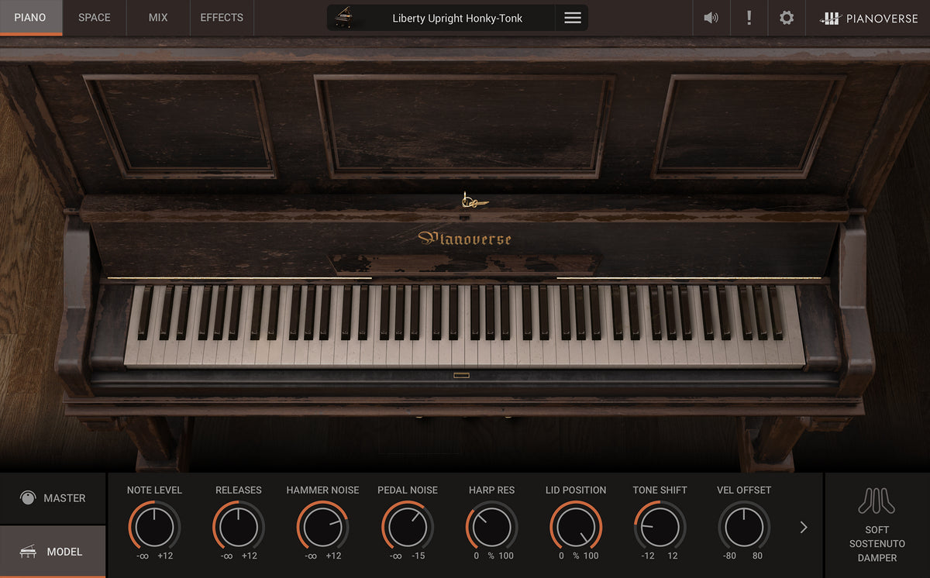
Task: Click the pedals icon
Action: (877, 502)
